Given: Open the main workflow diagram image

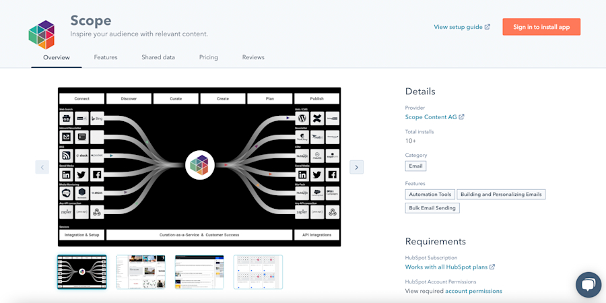Looking at the screenshot, I should click(199, 167).
